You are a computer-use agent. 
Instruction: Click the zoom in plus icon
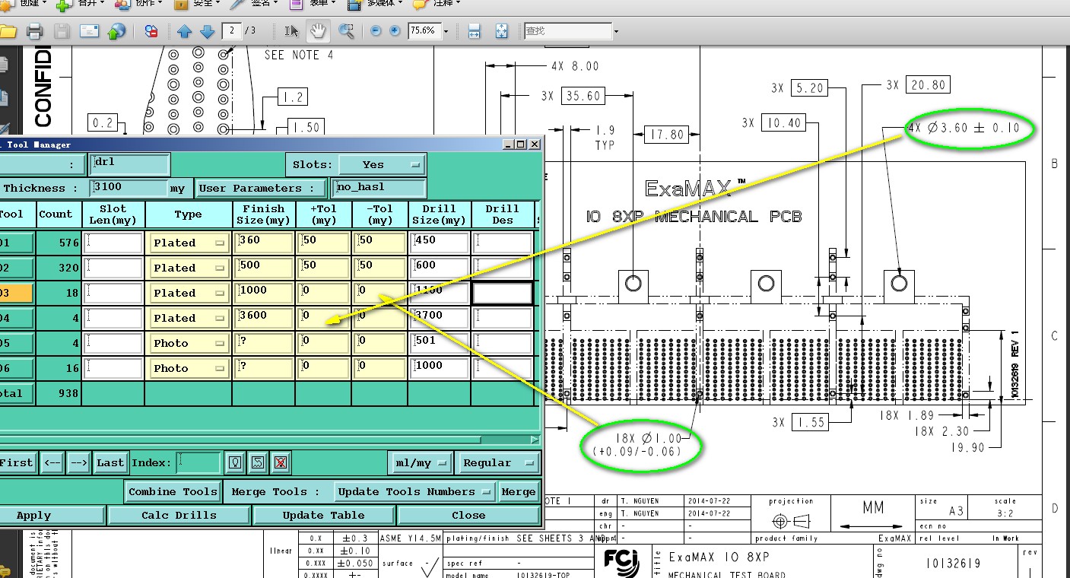point(395,31)
